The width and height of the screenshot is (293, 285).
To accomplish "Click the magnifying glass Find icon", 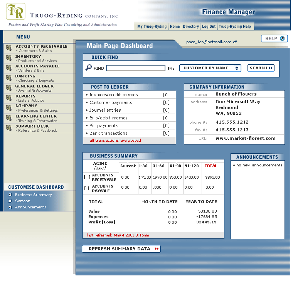I will click(x=89, y=67).
